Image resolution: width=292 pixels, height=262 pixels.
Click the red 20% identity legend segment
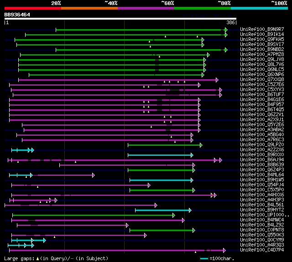tap(33, 8)
